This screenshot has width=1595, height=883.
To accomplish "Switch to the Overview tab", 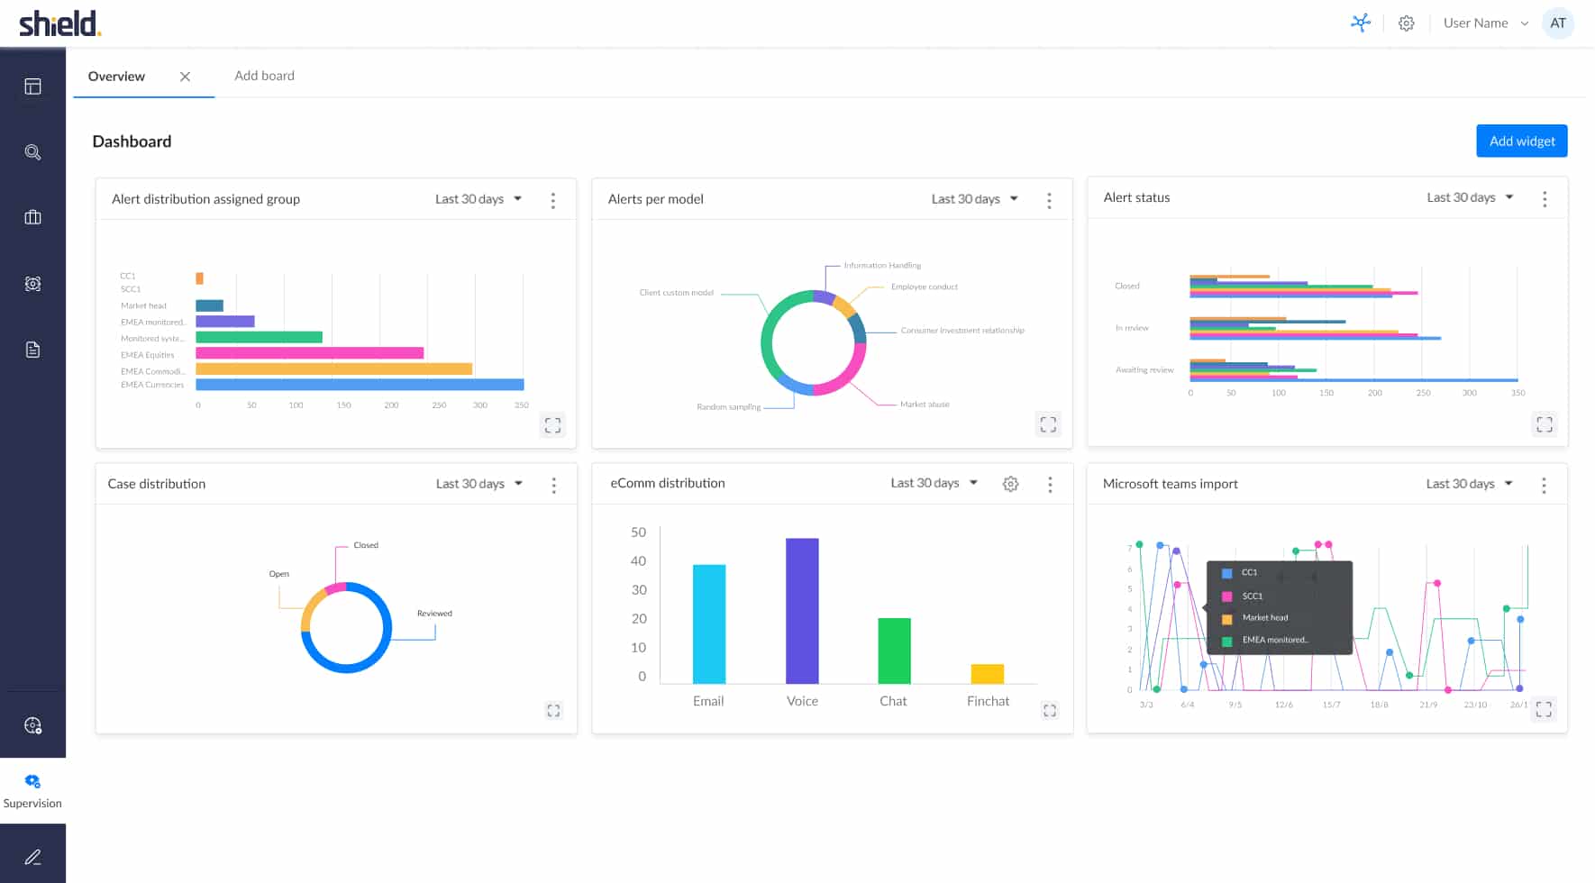I will [x=116, y=77].
